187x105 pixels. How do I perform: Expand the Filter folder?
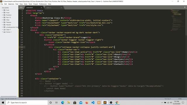(x=2, y=20)
